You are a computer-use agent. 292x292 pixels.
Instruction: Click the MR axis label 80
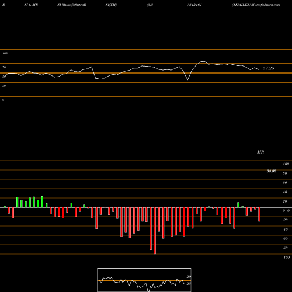point(285,173)
